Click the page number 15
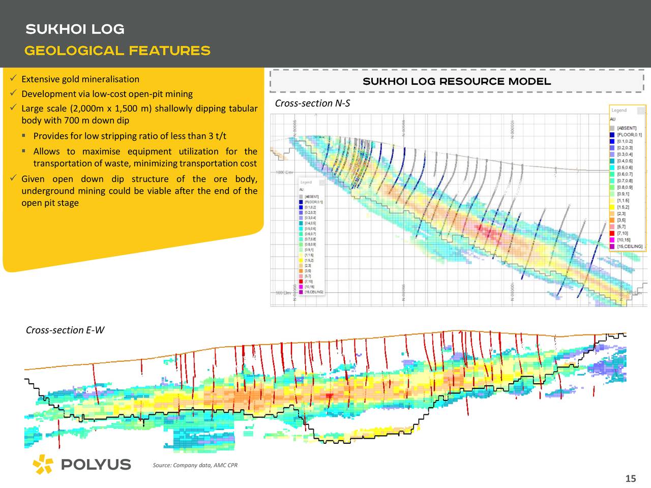 click(x=631, y=479)
